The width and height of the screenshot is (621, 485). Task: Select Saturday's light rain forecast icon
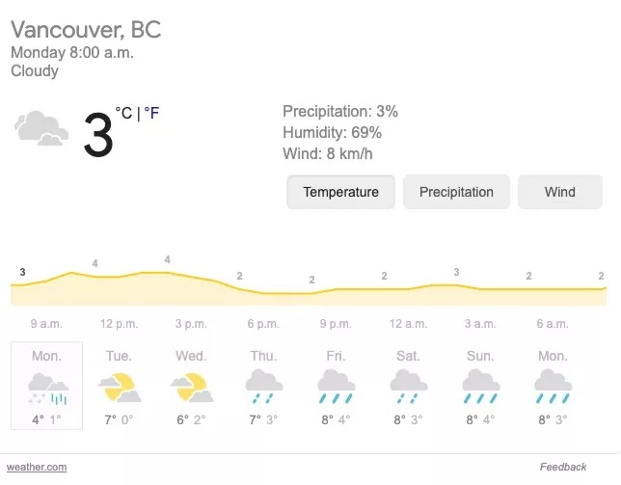[x=408, y=387]
